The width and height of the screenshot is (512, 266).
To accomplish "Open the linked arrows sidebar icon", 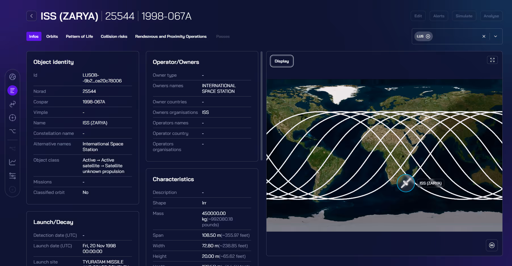I will tap(12, 104).
